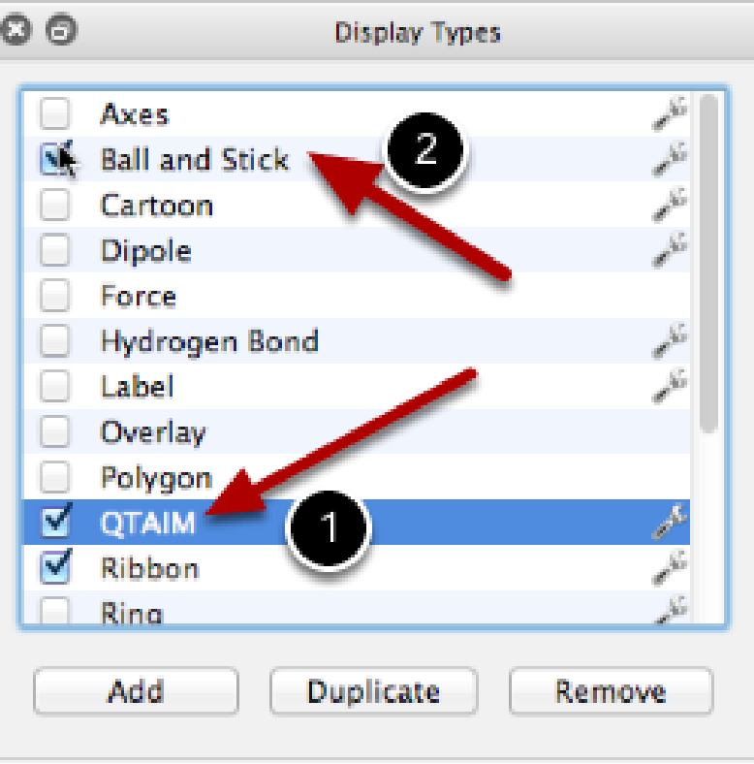Check the Cartoon display checkbox

55,206
